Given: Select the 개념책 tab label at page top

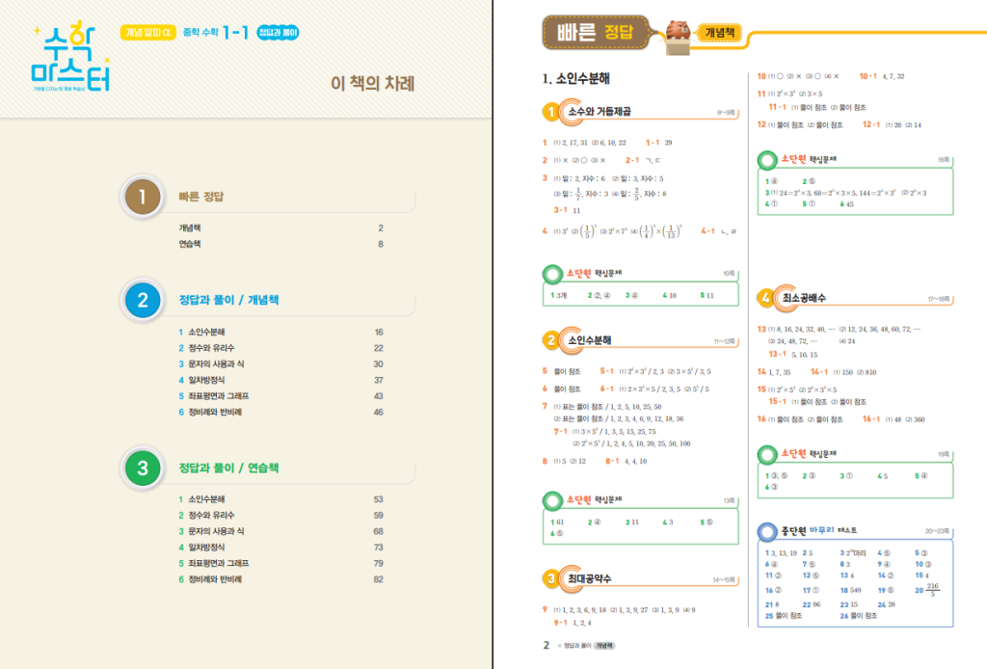Looking at the screenshot, I should [720, 33].
